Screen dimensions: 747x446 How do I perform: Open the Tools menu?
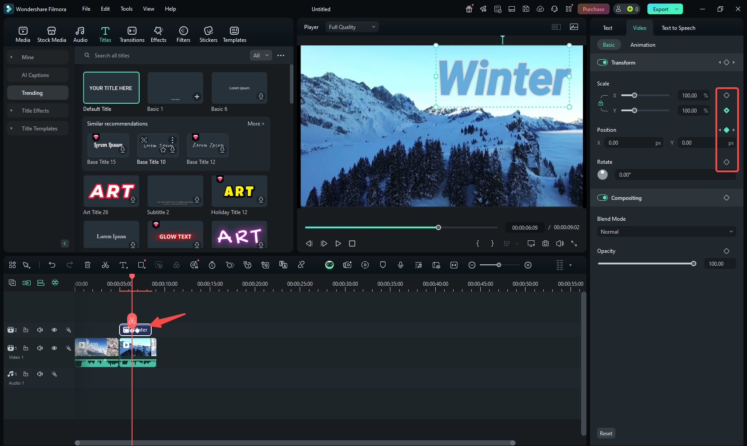[126, 8]
